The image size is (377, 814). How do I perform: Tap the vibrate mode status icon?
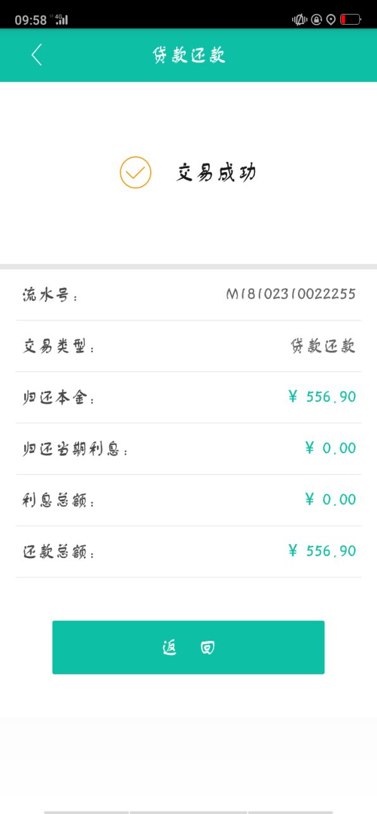299,20
